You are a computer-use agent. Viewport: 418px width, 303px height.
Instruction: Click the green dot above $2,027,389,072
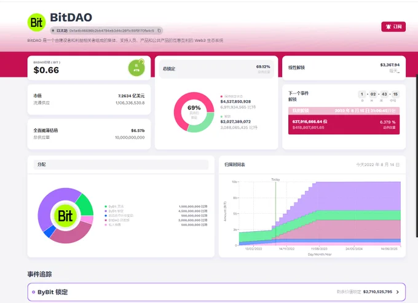tap(221, 116)
